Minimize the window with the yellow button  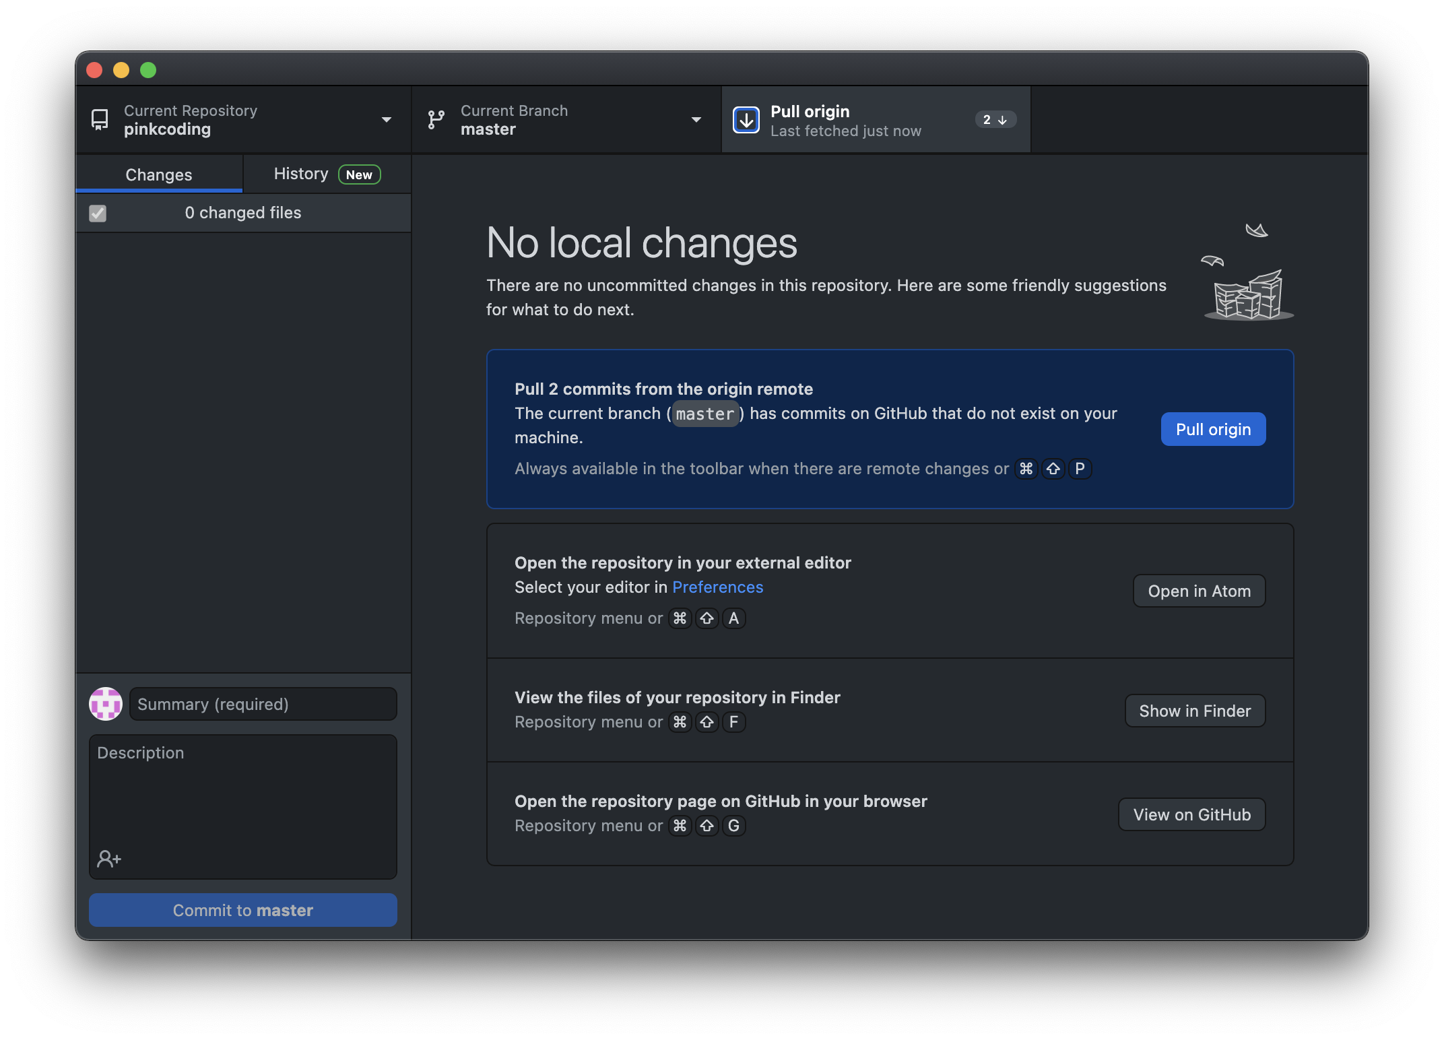click(x=121, y=70)
